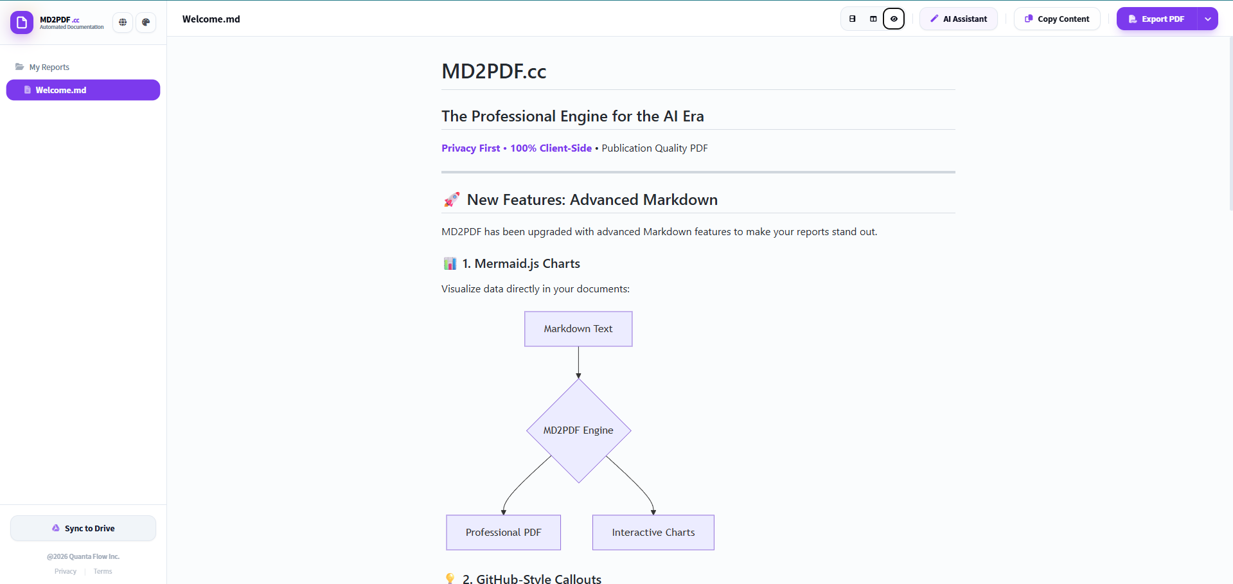The width and height of the screenshot is (1233, 584).
Task: Click the My Reports folder icon
Action: pyautogui.click(x=19, y=67)
